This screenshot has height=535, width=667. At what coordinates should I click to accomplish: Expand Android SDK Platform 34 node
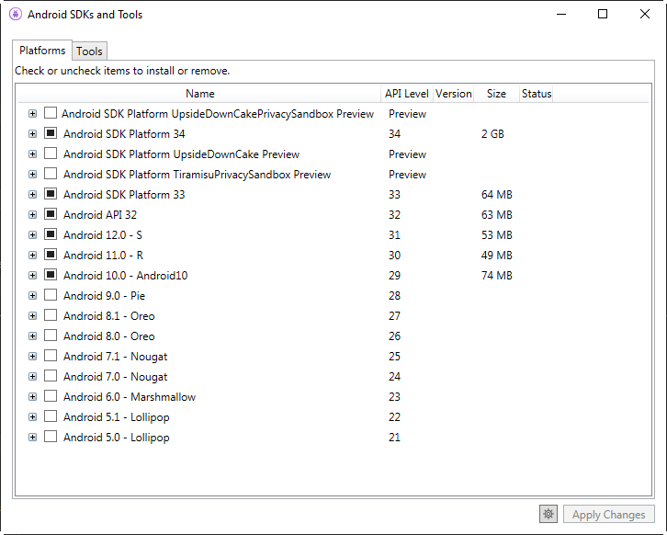[x=32, y=133]
